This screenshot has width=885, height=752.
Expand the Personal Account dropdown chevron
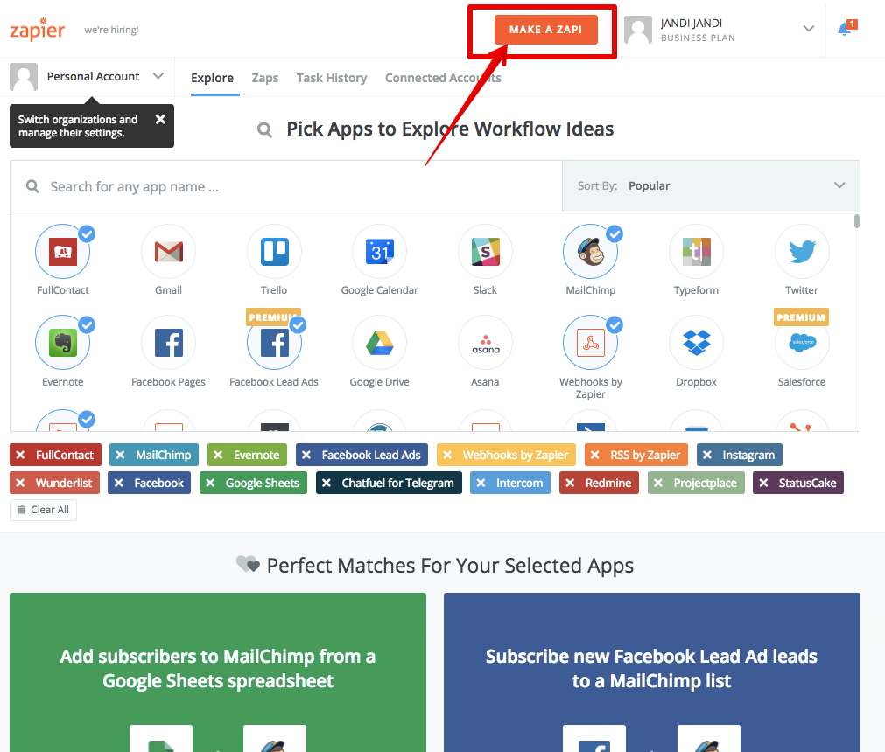coord(158,76)
